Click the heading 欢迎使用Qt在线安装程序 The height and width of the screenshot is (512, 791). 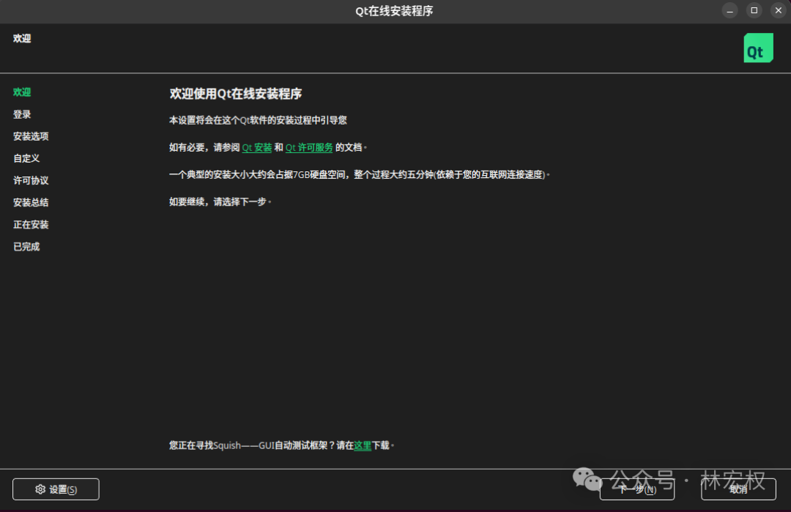click(236, 94)
